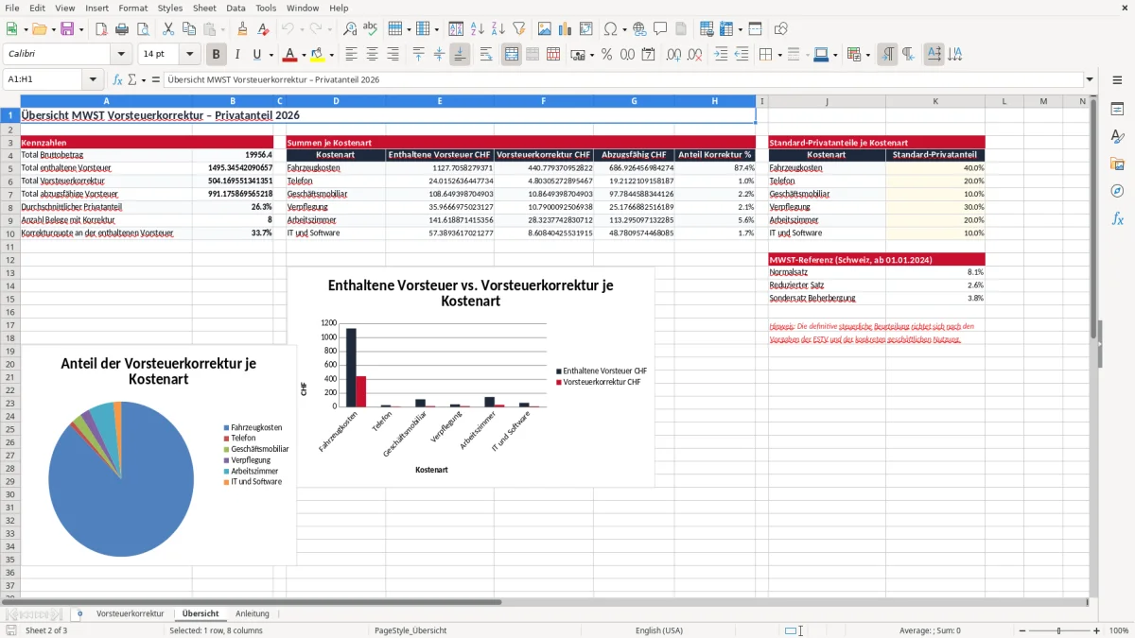Viewport: 1135px width, 638px height.
Task: Toggle Merge and Center Cells
Action: [x=512, y=55]
